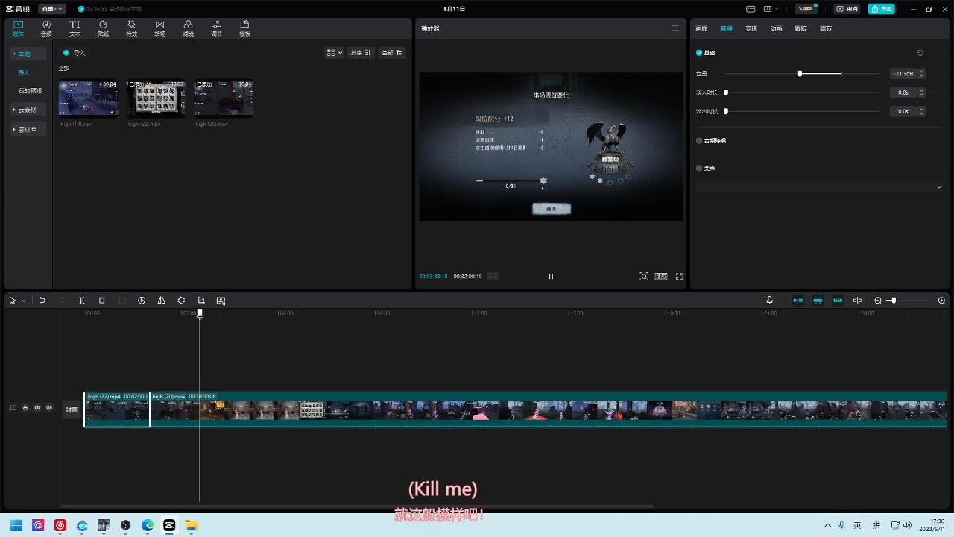954x537 pixels.
Task: Click the fade-out duration stepper arrows
Action: point(922,111)
